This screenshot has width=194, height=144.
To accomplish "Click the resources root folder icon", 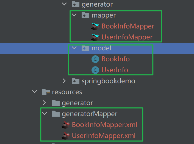I will point(46,92).
